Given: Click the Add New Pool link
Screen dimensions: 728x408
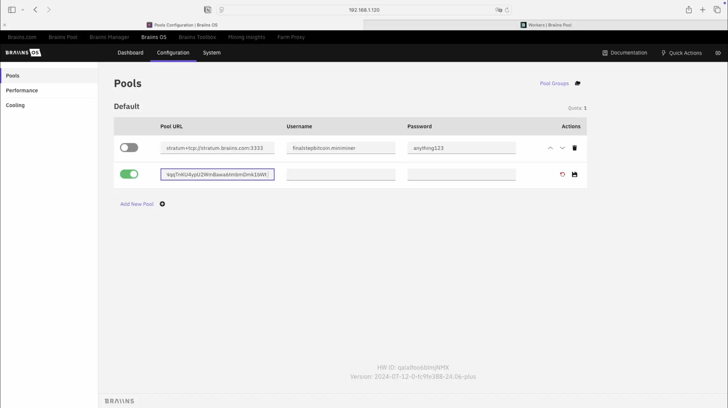Looking at the screenshot, I should (x=137, y=204).
